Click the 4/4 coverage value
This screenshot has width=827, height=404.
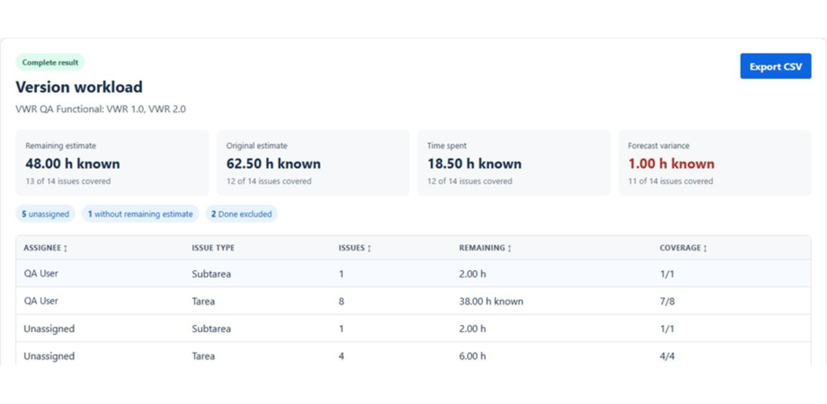click(667, 356)
